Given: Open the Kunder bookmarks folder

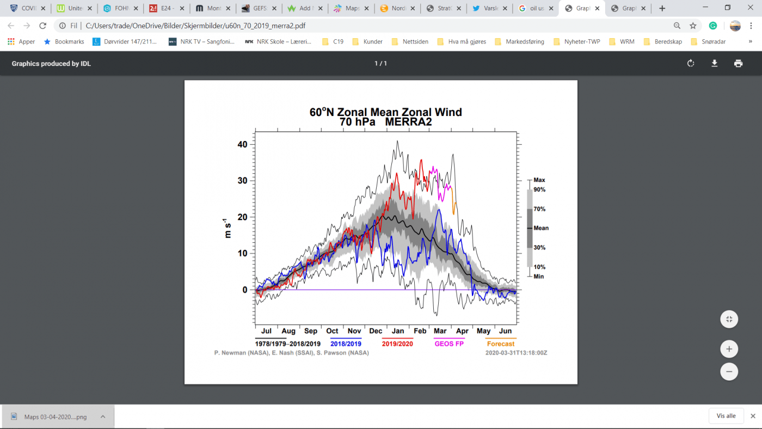Looking at the screenshot, I should coord(367,41).
